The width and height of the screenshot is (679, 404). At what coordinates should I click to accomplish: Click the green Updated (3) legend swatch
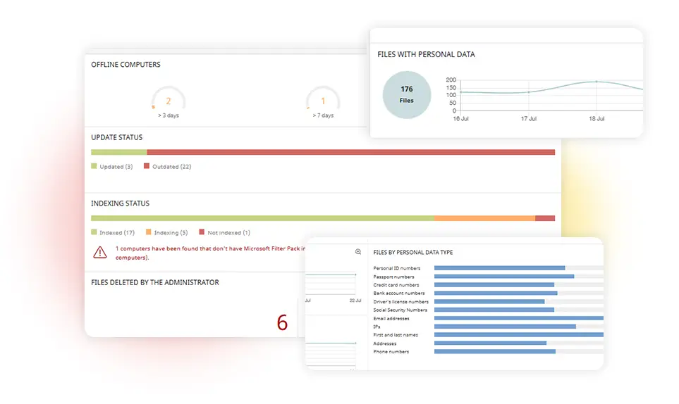pos(94,166)
